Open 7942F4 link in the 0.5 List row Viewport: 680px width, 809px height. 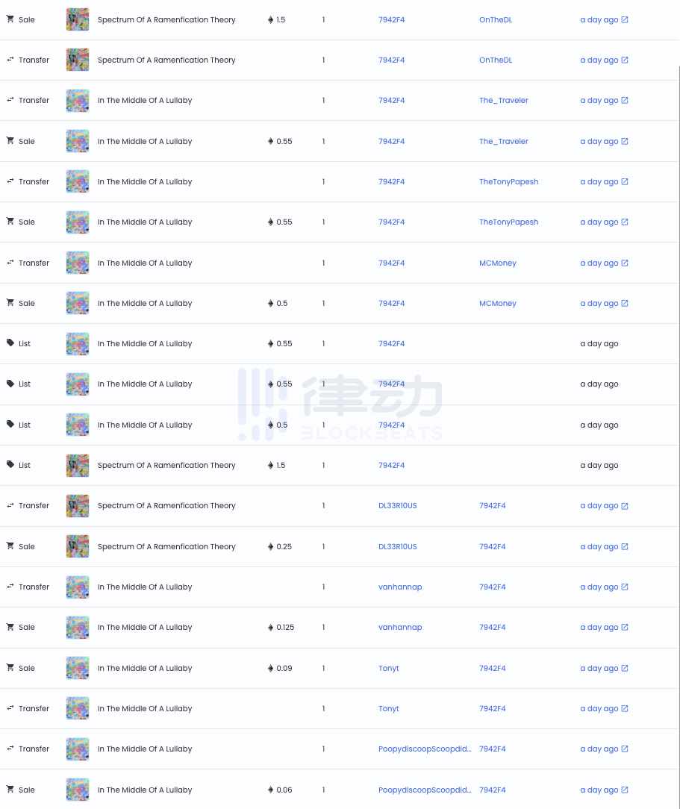tap(391, 425)
